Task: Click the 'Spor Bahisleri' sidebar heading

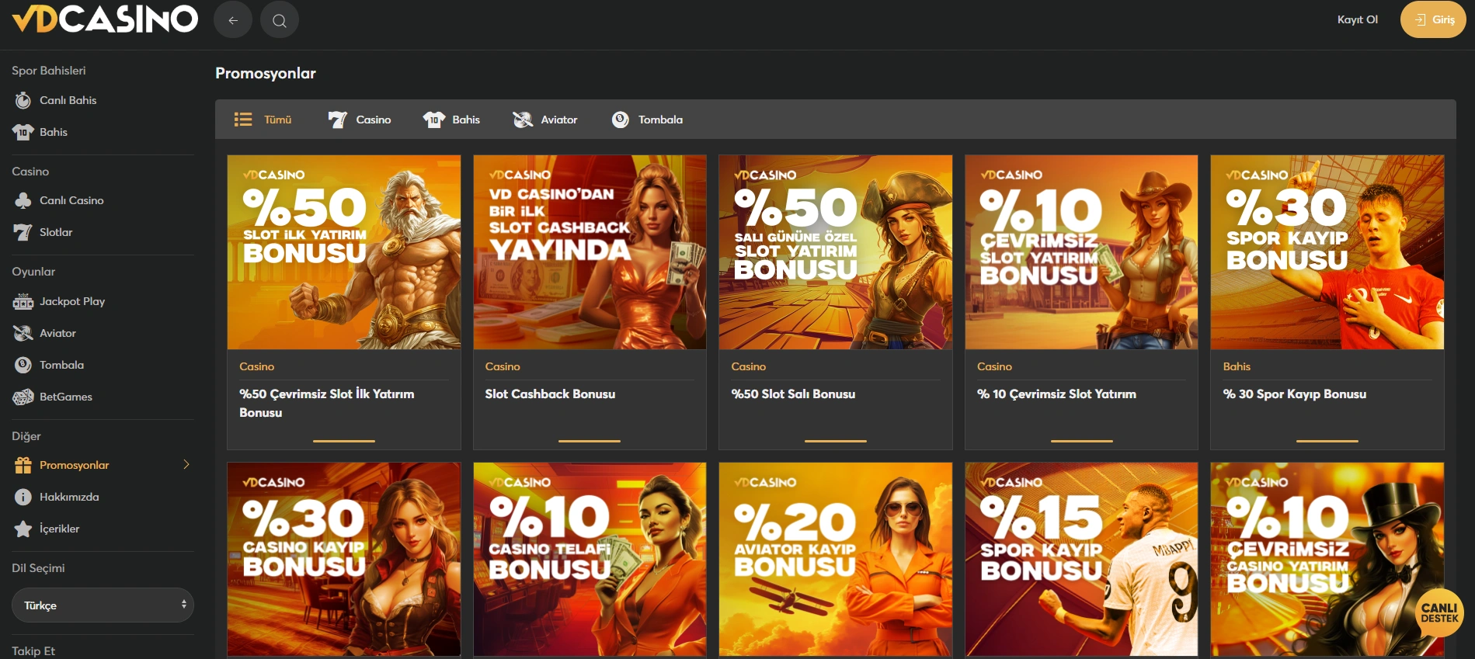Action: coord(49,71)
